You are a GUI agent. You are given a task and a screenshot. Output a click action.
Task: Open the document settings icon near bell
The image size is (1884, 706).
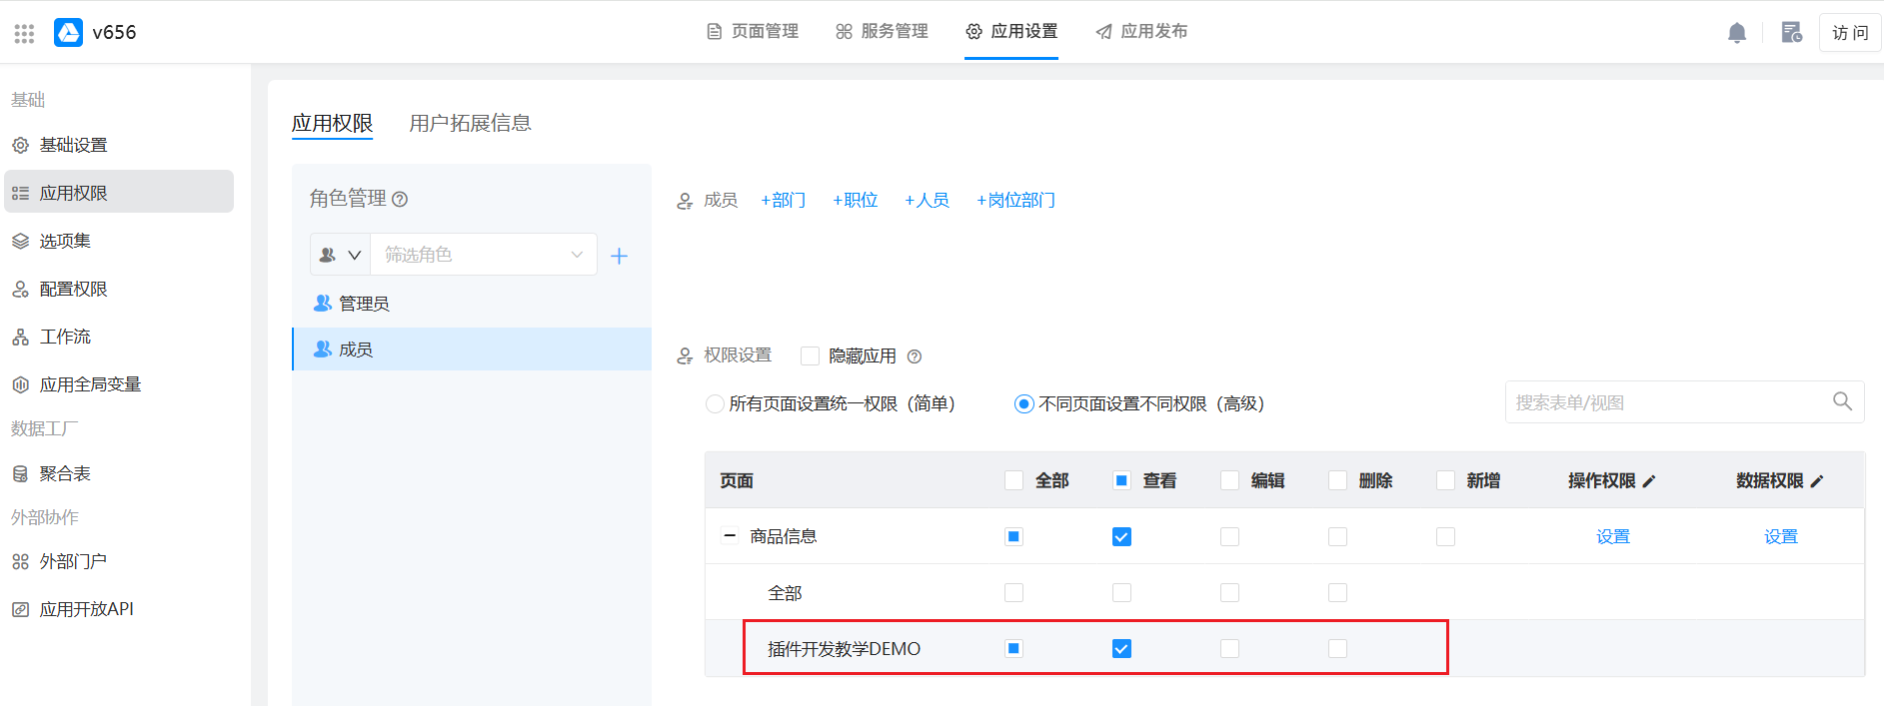pyautogui.click(x=1791, y=33)
